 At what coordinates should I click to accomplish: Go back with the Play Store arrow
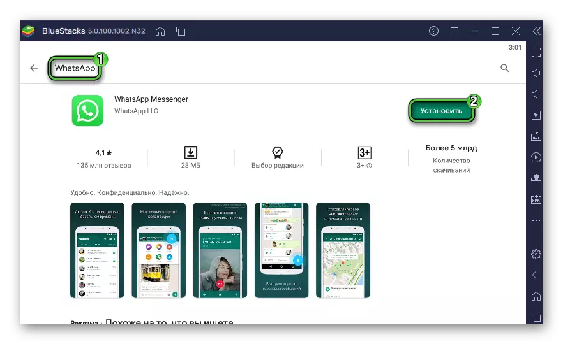pyautogui.click(x=34, y=68)
